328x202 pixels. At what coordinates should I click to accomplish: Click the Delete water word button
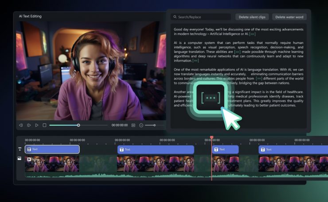click(x=289, y=17)
